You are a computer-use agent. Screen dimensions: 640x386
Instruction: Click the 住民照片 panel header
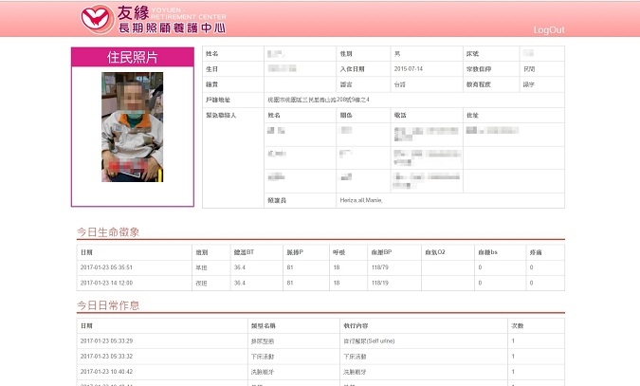132,58
